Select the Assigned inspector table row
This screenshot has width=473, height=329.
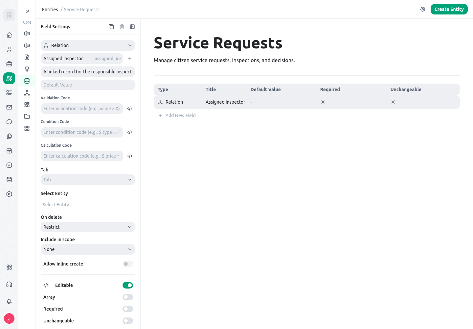point(307,102)
